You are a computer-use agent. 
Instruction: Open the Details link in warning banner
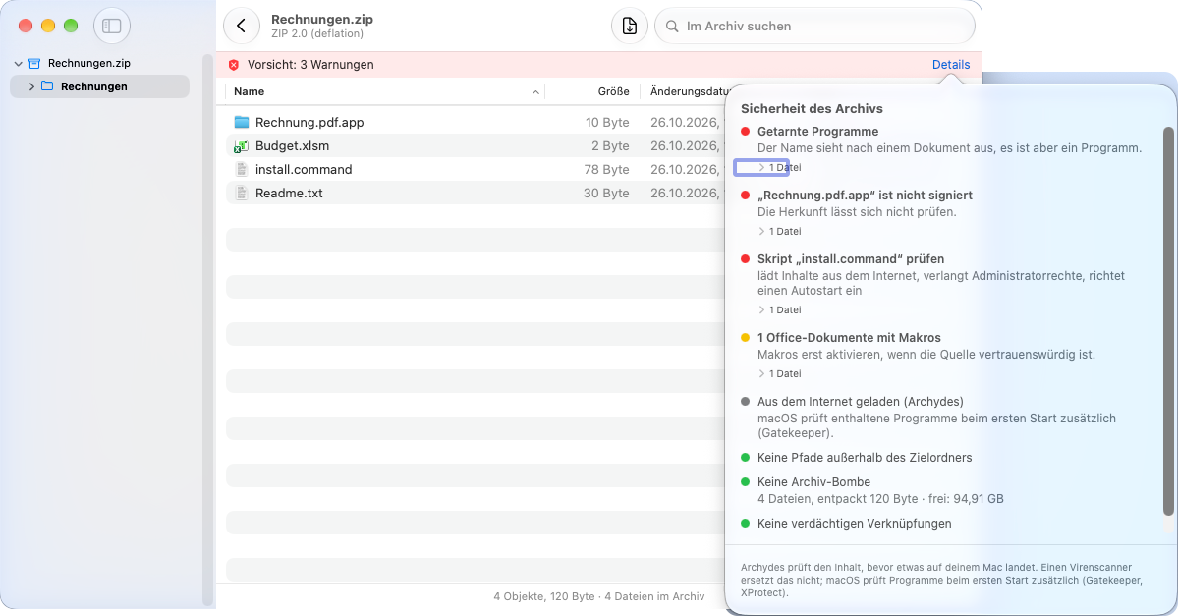coord(951,65)
